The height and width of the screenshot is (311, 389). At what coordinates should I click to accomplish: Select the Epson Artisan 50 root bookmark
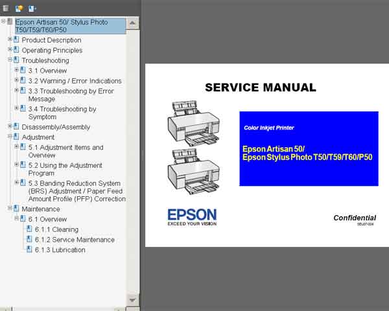click(x=71, y=26)
